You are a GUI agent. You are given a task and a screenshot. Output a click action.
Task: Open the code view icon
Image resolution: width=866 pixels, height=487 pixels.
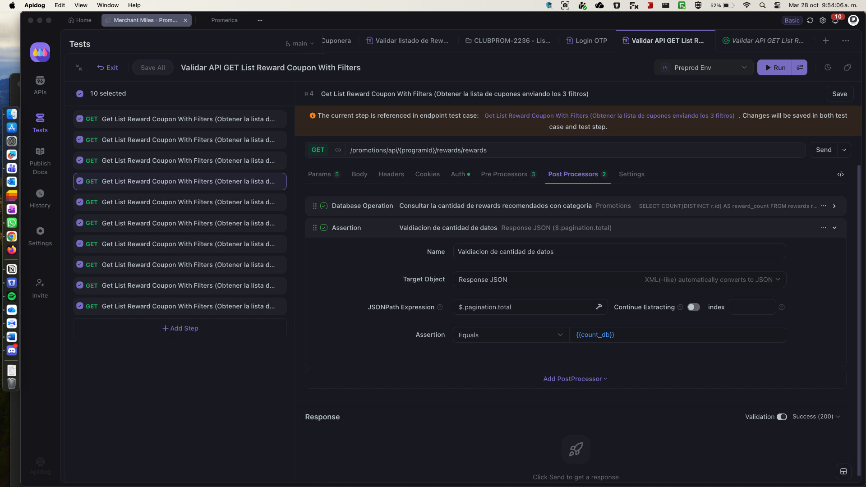(840, 175)
